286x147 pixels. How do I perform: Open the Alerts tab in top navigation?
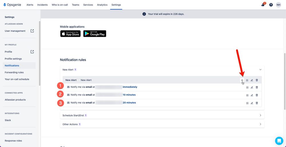(30, 5)
